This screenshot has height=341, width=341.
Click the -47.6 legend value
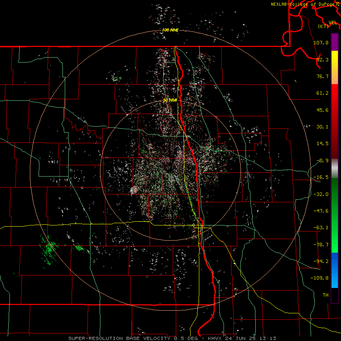[x=321, y=211]
